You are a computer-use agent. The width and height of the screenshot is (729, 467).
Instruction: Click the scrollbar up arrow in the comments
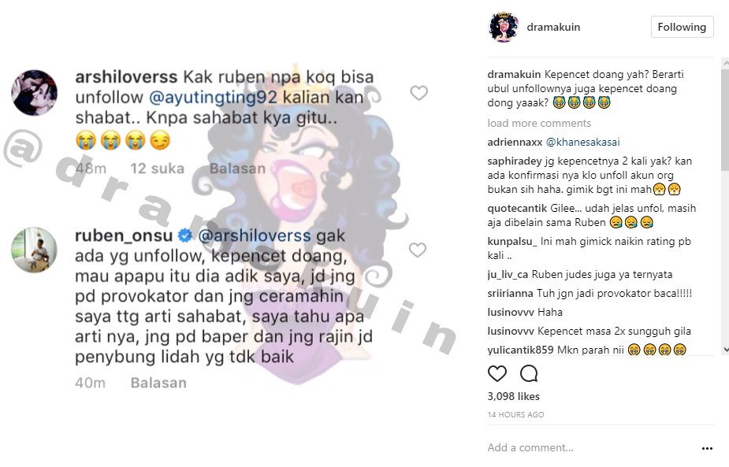(x=725, y=61)
